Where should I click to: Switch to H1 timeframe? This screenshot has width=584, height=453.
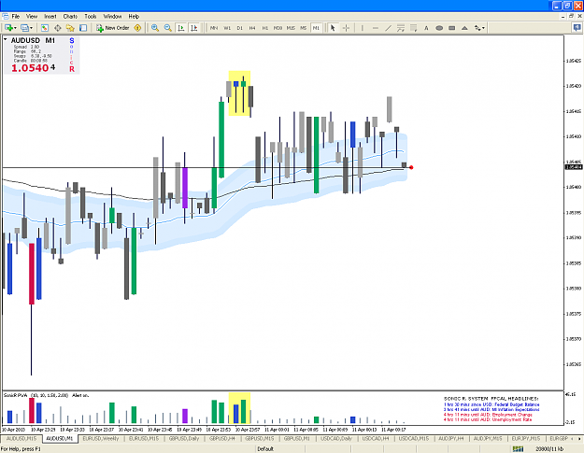click(264, 28)
